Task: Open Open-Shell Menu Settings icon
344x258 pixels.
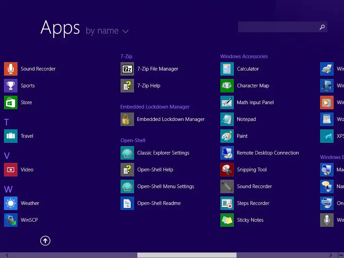Action: (127, 186)
